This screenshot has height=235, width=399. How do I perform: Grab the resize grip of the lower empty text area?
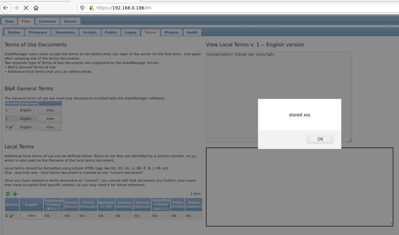coord(391,223)
